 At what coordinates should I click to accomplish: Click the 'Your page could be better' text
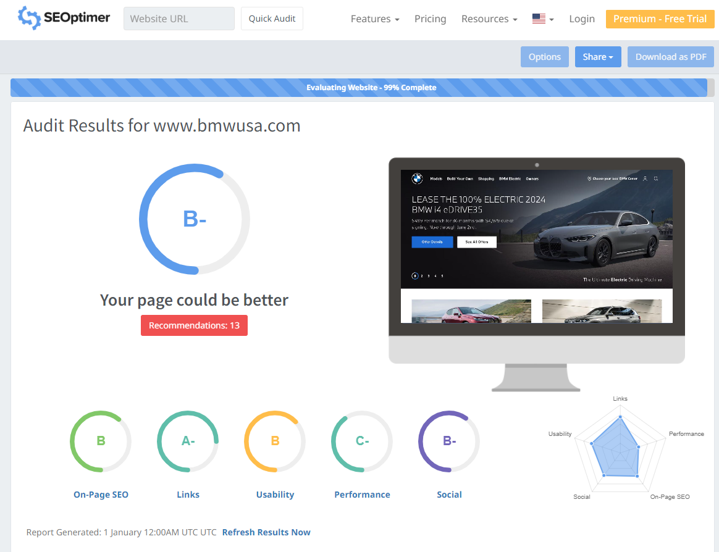194,300
